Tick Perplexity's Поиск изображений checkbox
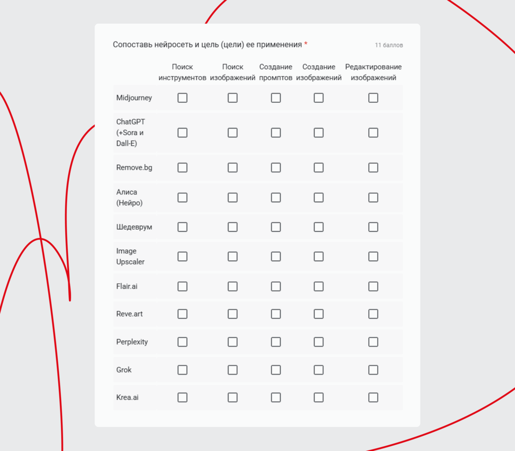The width and height of the screenshot is (515, 451). pos(233,342)
